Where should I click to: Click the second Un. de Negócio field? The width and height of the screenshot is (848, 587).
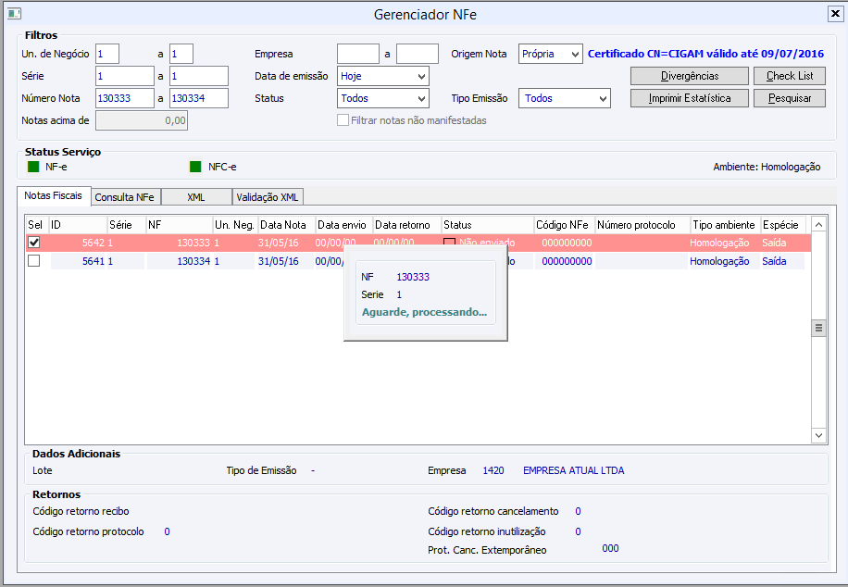tap(181, 54)
